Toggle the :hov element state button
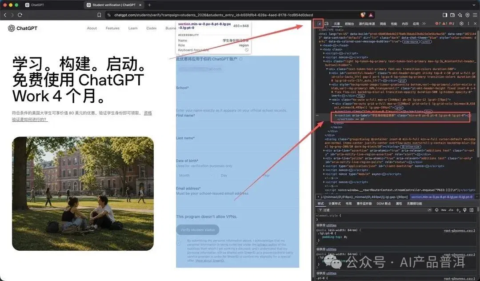The width and height of the screenshot is (480, 281). 444,210
